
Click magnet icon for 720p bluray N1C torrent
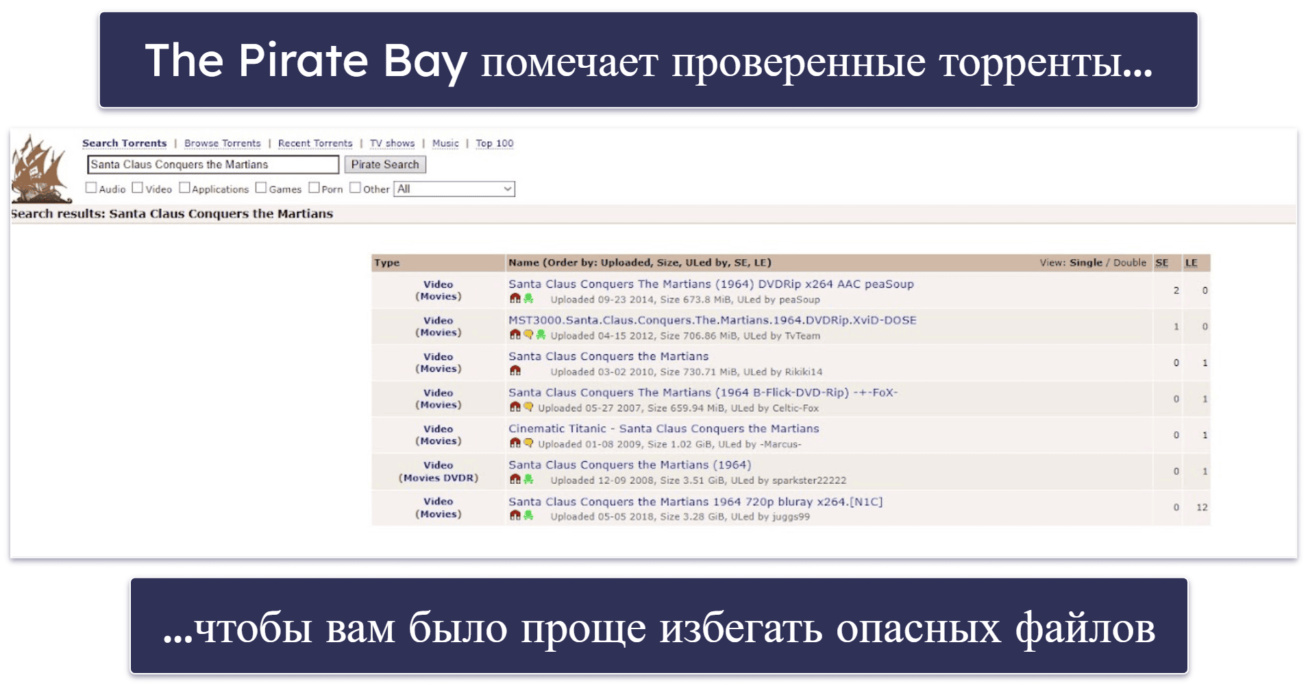[515, 516]
